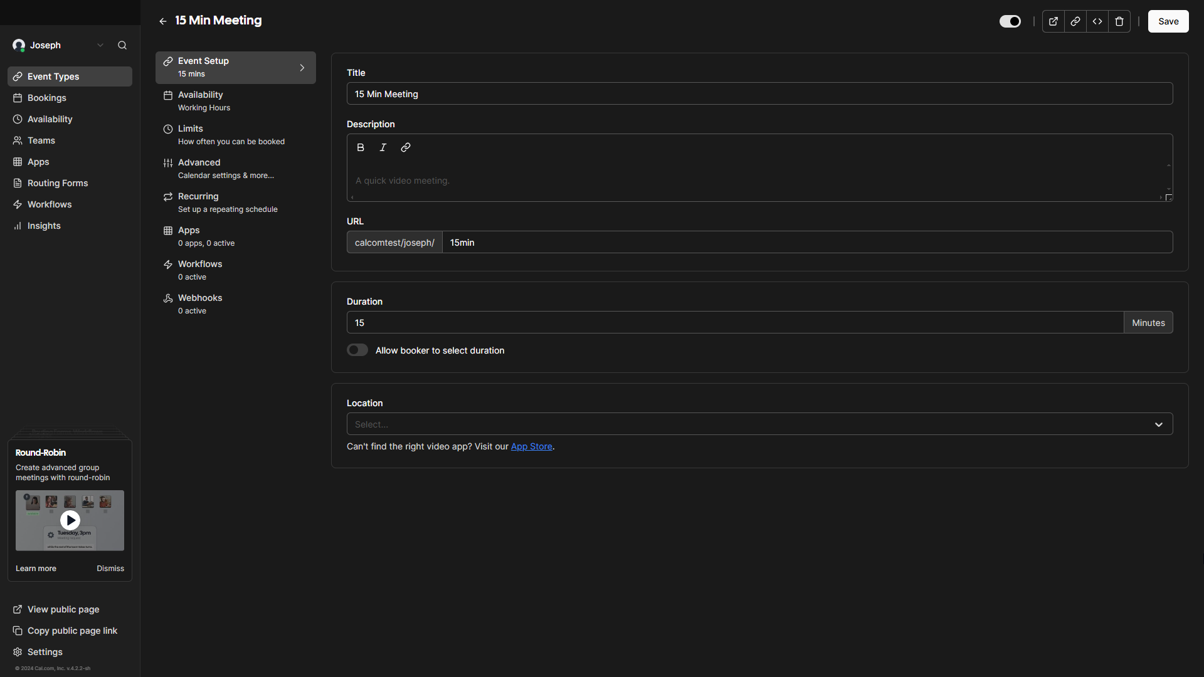Toggle the event active/inactive switch
Image resolution: width=1204 pixels, height=677 pixels.
point(1010,21)
